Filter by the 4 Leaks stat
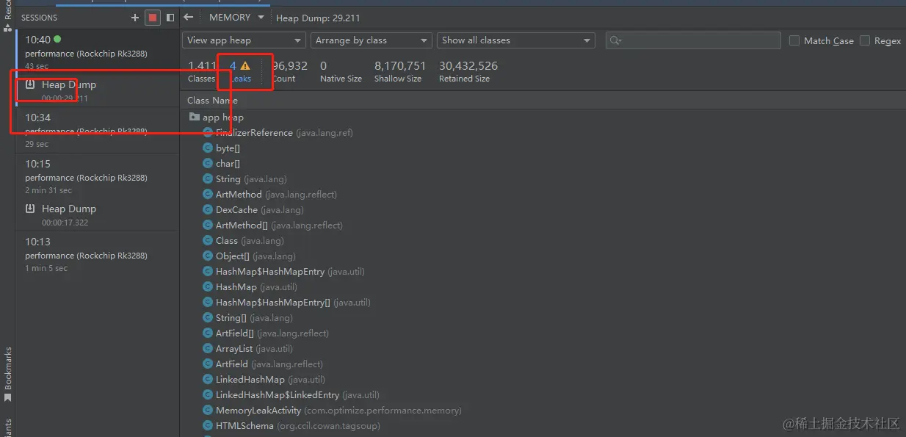Image resolution: width=906 pixels, height=437 pixels. click(240, 71)
